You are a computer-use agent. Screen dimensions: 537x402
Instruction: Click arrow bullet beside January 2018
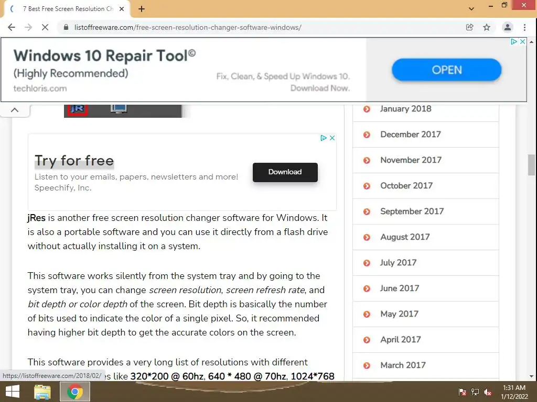367,109
